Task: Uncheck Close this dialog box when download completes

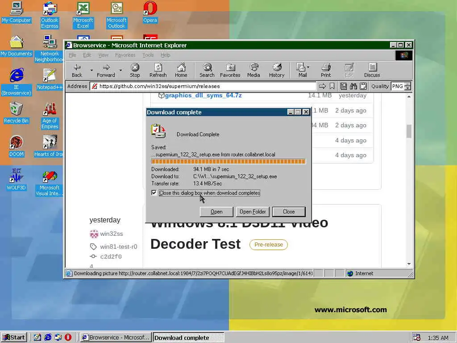Action: (154, 192)
